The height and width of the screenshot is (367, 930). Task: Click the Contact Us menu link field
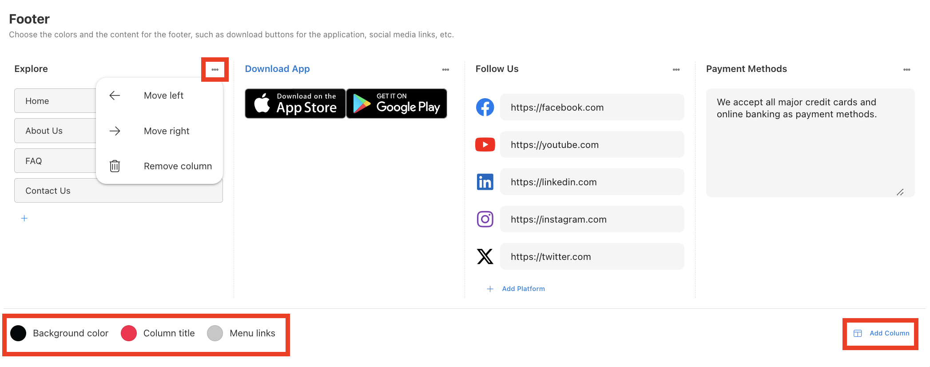click(x=119, y=191)
